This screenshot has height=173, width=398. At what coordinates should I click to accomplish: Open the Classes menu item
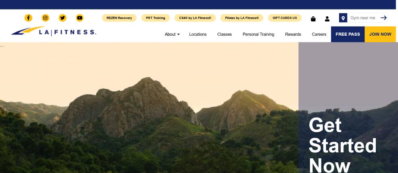[x=224, y=35]
